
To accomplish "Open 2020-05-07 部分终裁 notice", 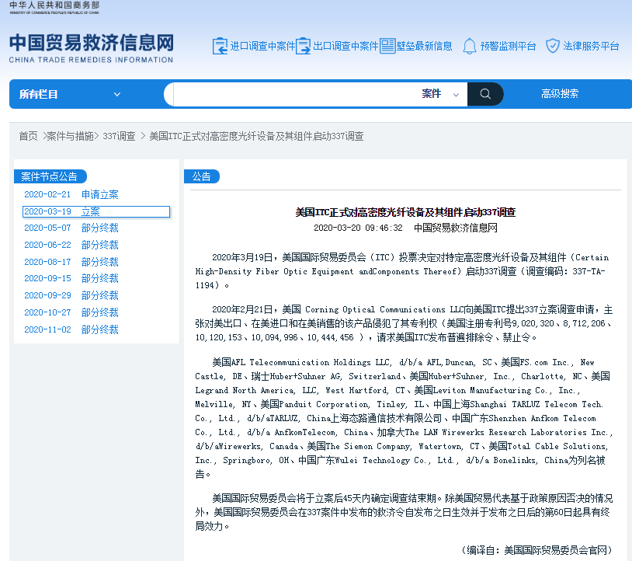I will point(71,228).
